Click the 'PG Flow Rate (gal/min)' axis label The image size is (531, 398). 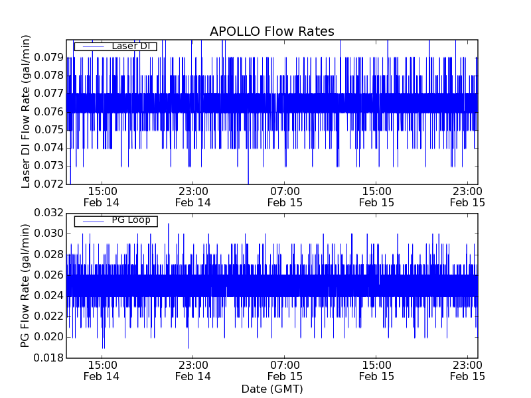(26, 285)
